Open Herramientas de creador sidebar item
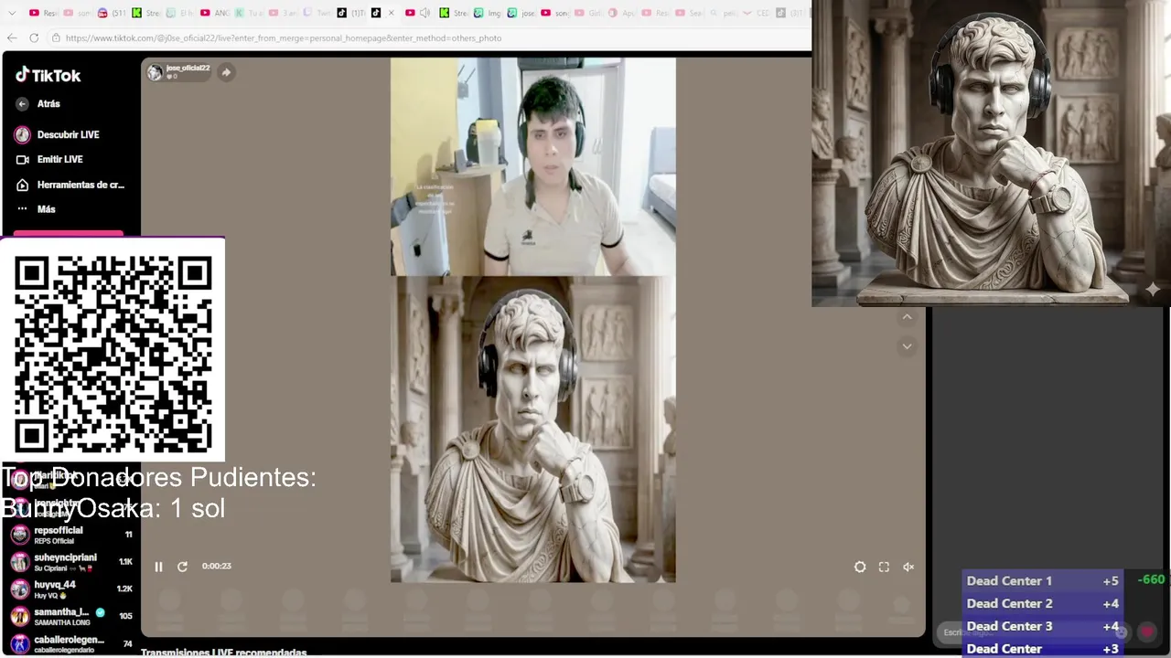 click(x=70, y=185)
